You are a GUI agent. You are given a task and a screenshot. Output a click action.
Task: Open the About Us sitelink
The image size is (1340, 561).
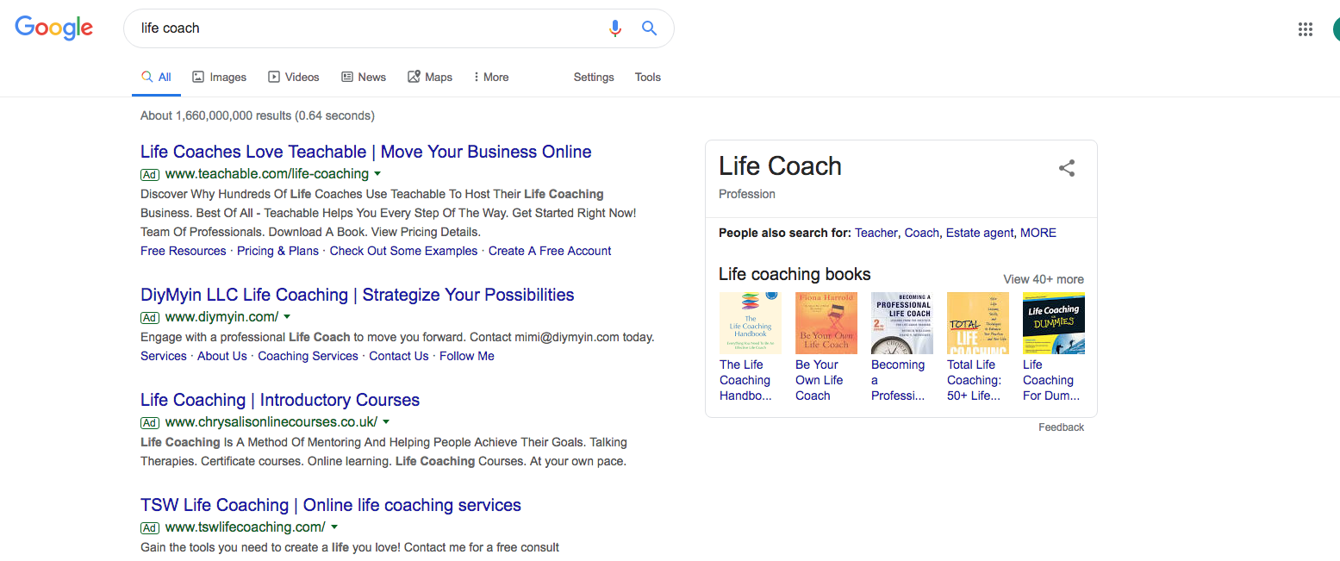pyautogui.click(x=222, y=356)
